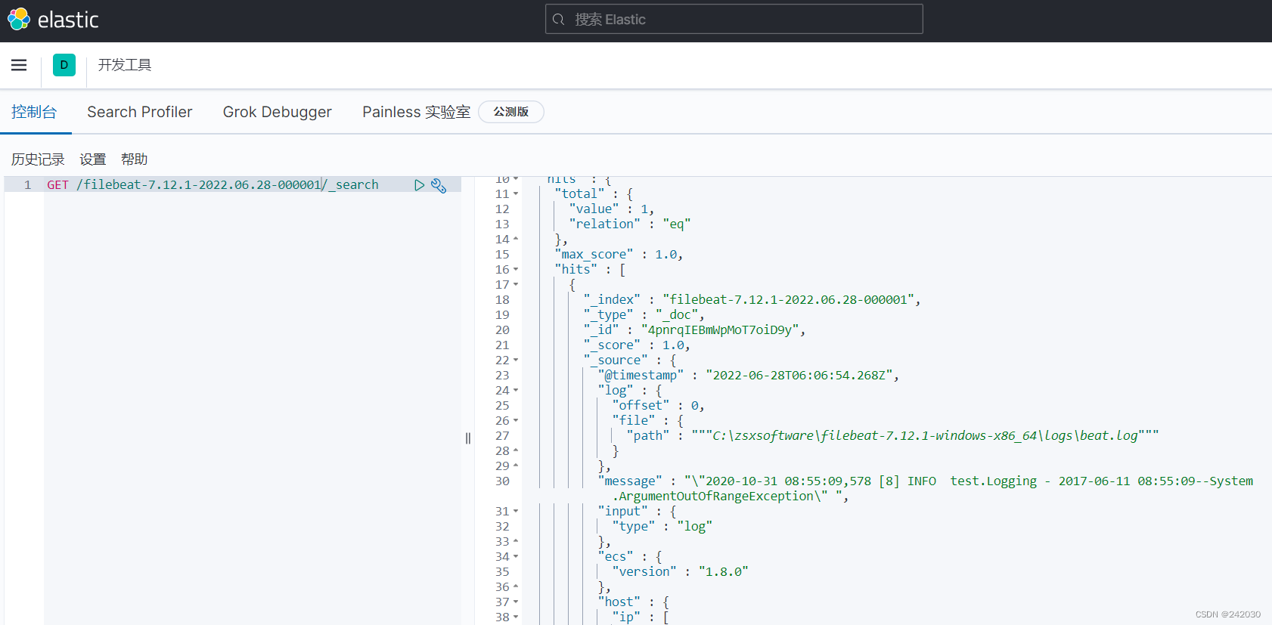
Task: Click the 公测版 beta badge
Action: tap(511, 112)
